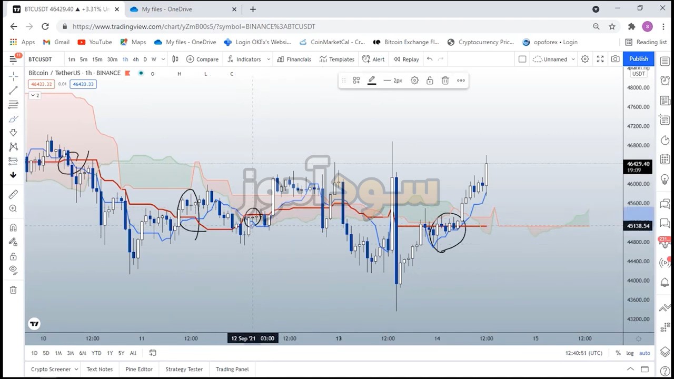Open the Fibonacci/pitchfork tools group

[13, 105]
